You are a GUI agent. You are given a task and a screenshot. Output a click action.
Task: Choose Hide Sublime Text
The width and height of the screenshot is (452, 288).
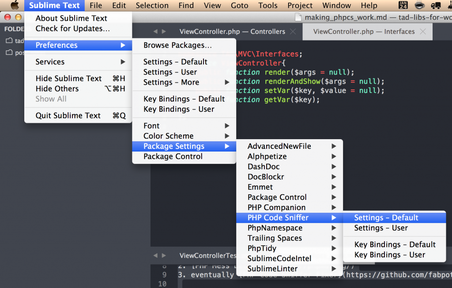(x=78, y=78)
